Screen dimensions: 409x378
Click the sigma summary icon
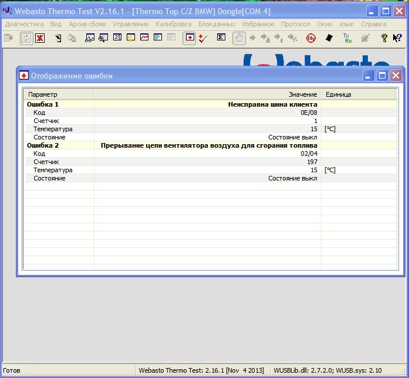tap(221, 38)
